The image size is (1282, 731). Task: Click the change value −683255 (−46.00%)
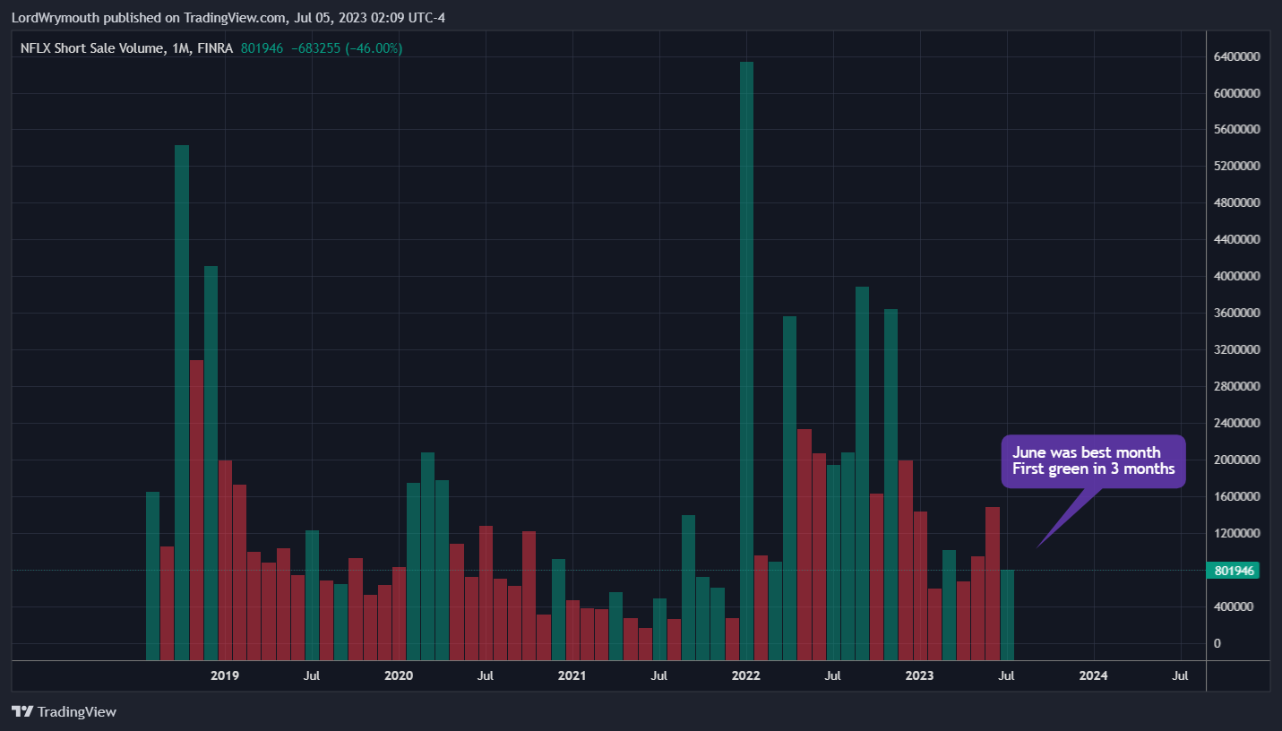[347, 48]
